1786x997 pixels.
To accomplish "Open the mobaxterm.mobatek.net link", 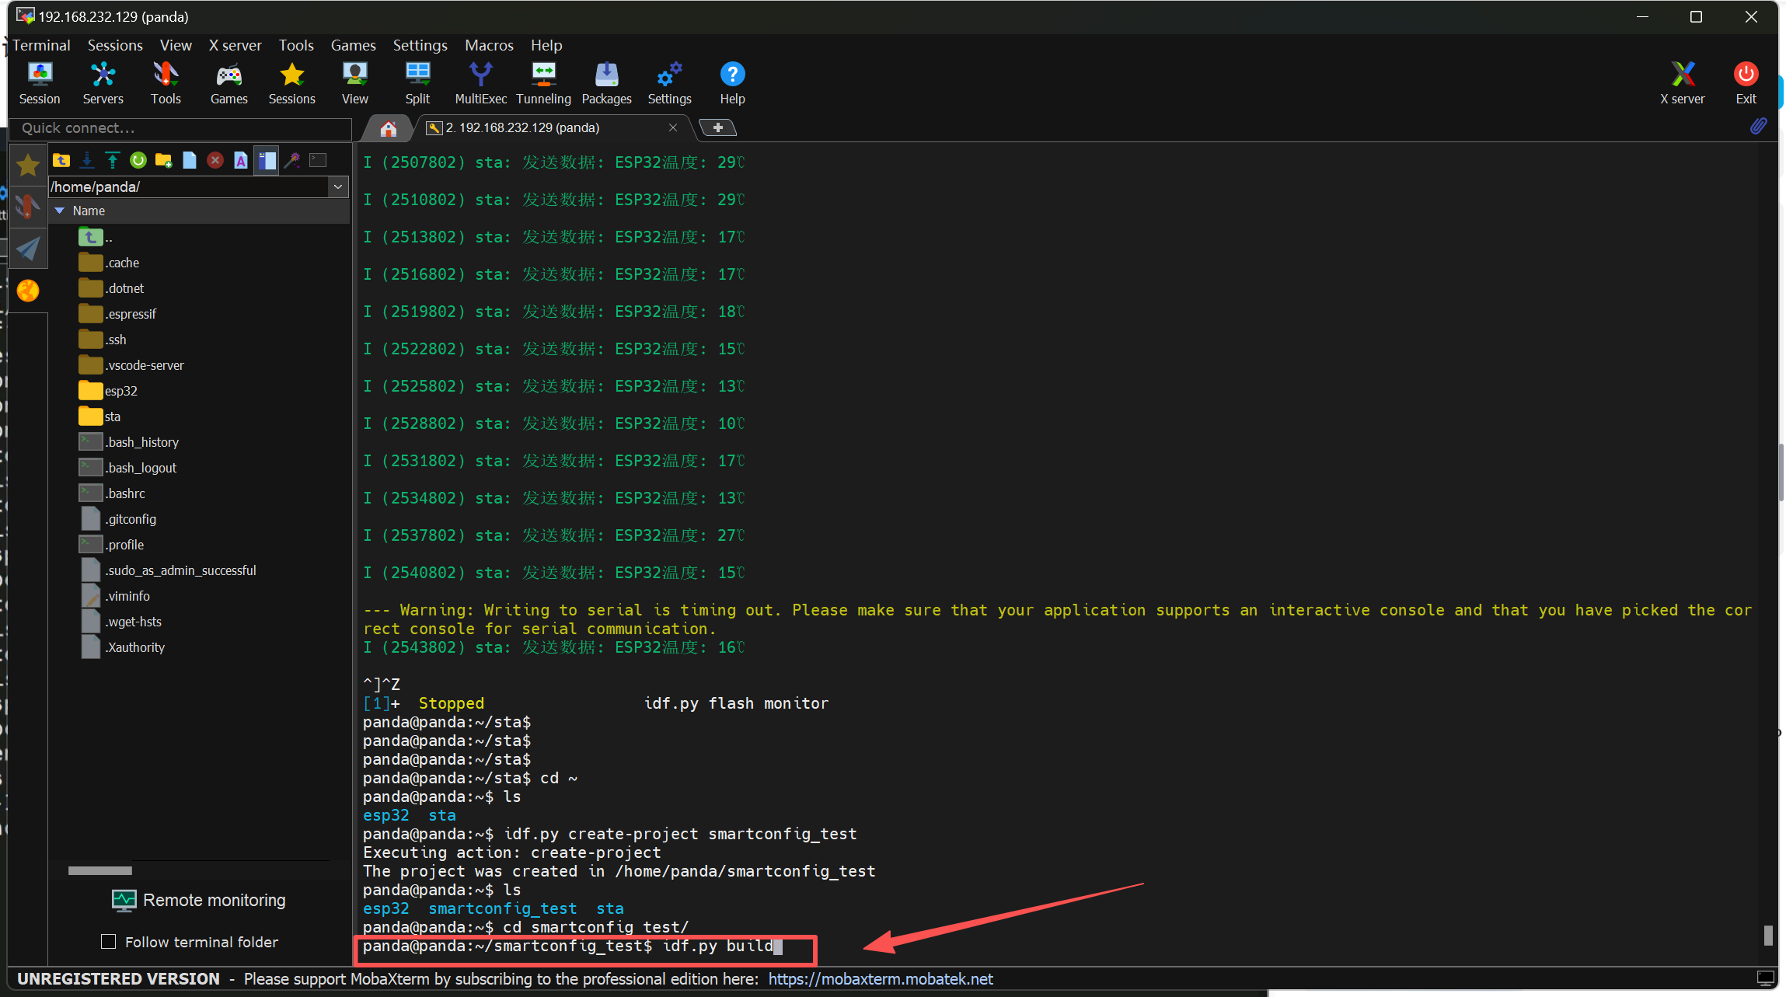I will (881, 979).
